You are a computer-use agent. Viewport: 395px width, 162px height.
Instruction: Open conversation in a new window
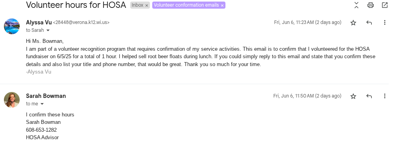pos(384,5)
